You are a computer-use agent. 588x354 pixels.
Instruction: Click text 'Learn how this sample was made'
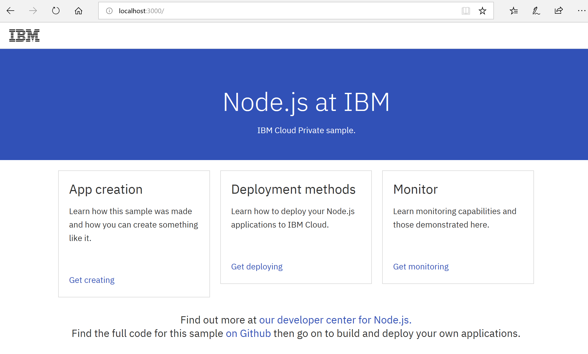[130, 211]
